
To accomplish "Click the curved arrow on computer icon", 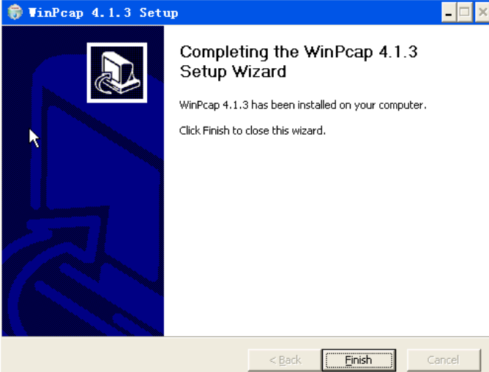I will [105, 83].
